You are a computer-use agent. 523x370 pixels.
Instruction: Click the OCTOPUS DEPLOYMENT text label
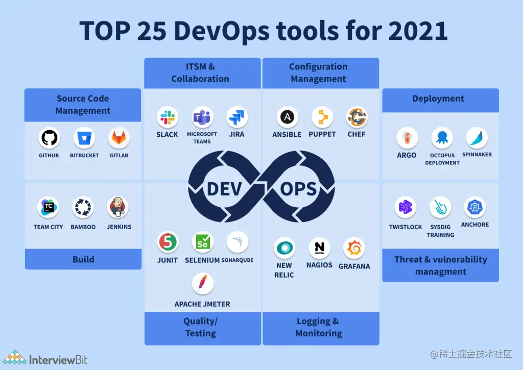(x=442, y=159)
